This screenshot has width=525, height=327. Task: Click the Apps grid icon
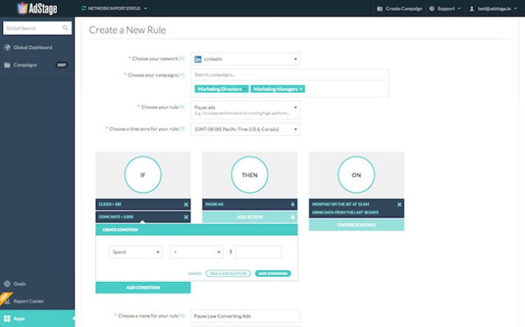[x=7, y=318]
